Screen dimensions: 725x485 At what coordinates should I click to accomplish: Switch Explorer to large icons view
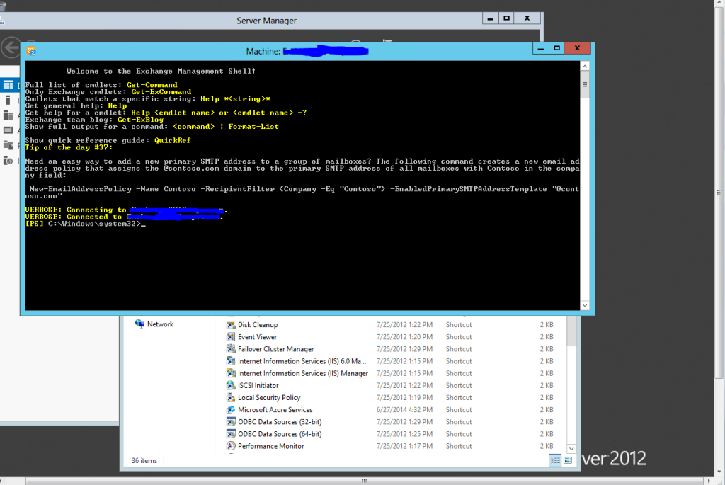pyautogui.click(x=569, y=460)
